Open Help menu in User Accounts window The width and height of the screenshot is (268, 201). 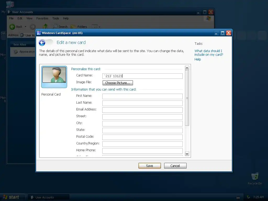click(66, 18)
